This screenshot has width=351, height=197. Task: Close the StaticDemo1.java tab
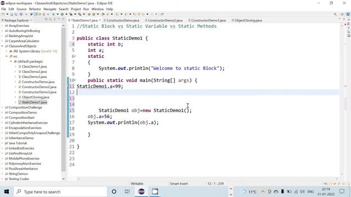[100, 20]
